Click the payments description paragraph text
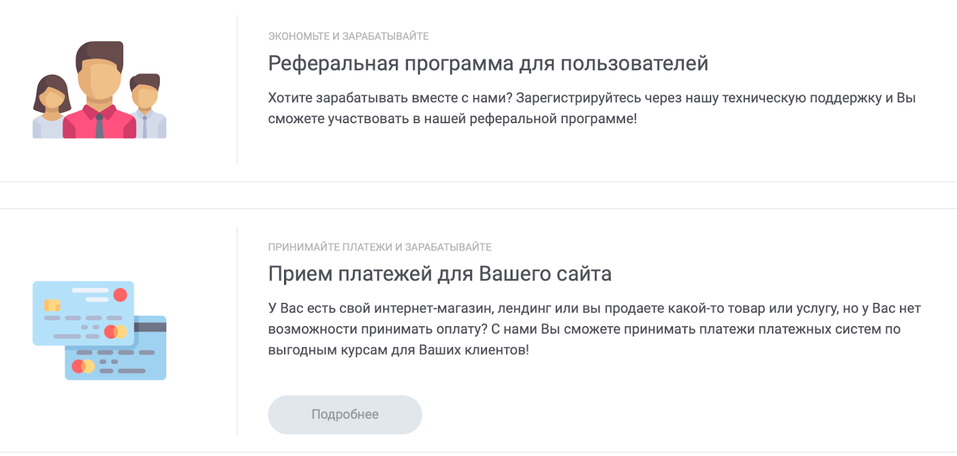Screen dimensions: 957x456 coord(592,328)
